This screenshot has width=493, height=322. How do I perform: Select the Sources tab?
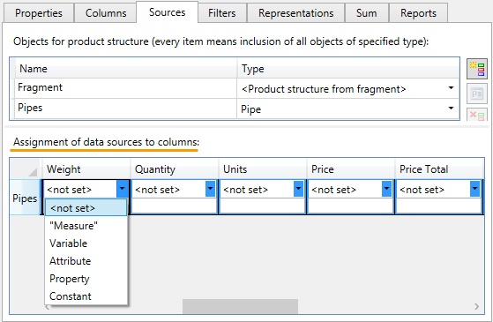click(x=167, y=12)
